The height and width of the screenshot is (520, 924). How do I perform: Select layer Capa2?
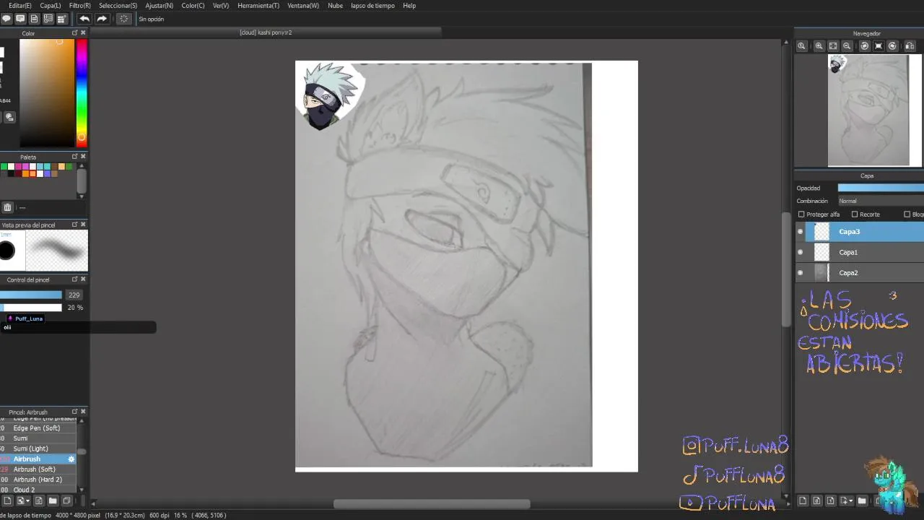tap(859, 273)
